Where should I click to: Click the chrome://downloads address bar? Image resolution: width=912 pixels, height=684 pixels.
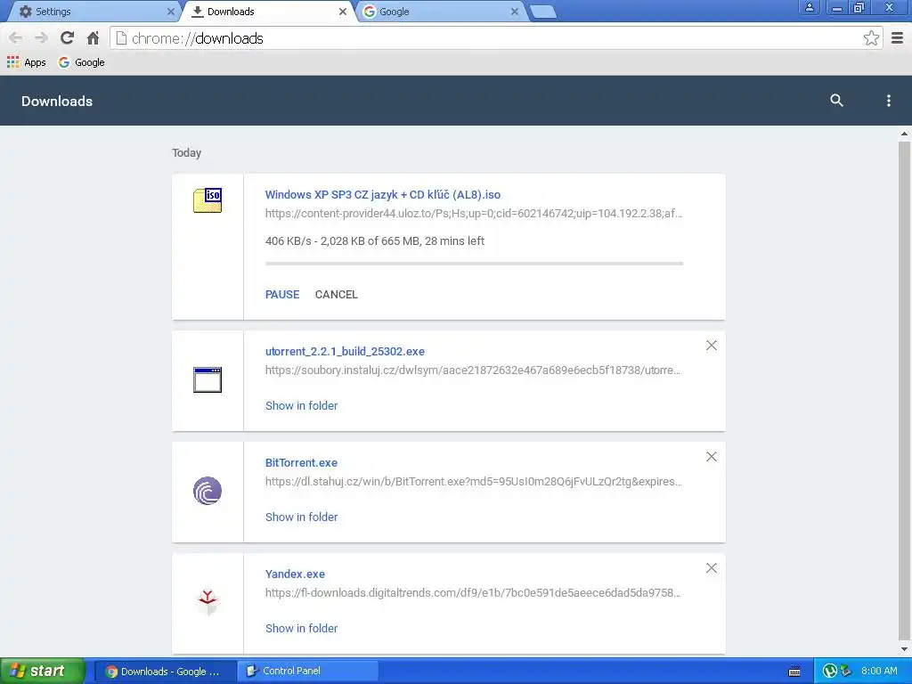point(494,38)
